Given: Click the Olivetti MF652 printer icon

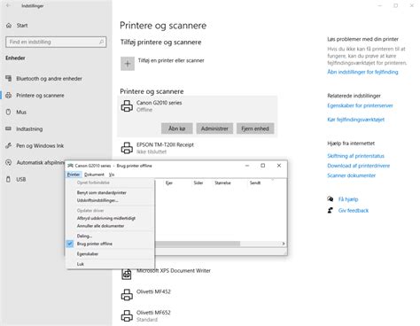Looking at the screenshot, I should (127, 315).
